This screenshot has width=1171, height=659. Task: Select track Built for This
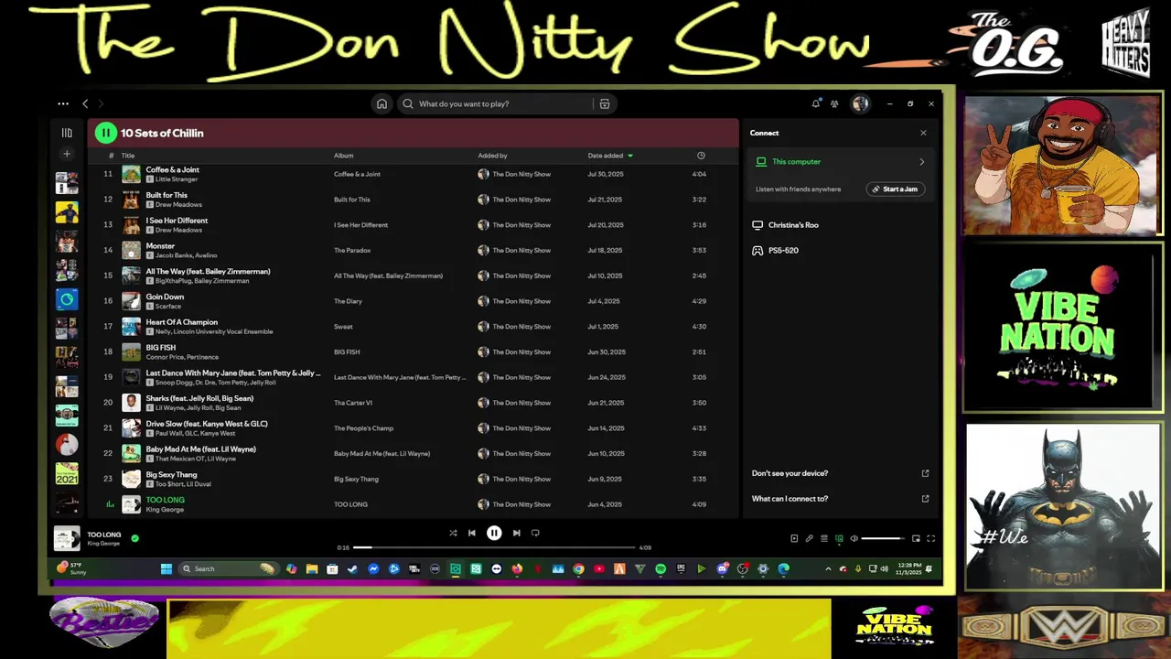coord(167,195)
